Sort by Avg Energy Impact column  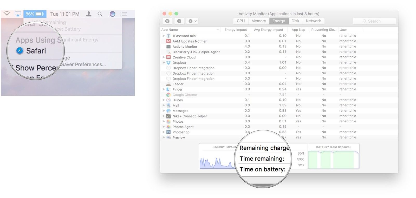(x=268, y=30)
